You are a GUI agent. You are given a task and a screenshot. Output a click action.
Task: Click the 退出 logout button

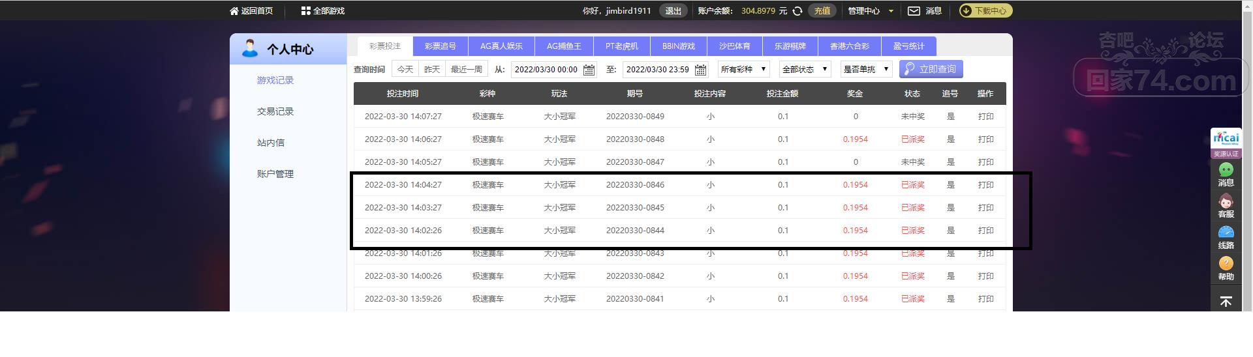[673, 11]
